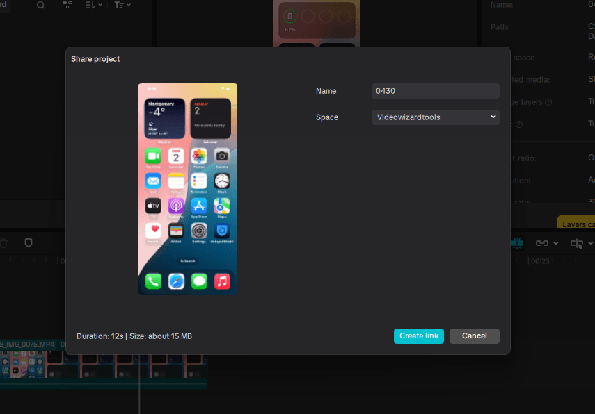Switch media panel to grid view icon
The image size is (595, 414).
click(68, 5)
